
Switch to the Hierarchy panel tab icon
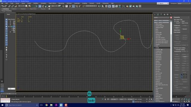(161, 15)
